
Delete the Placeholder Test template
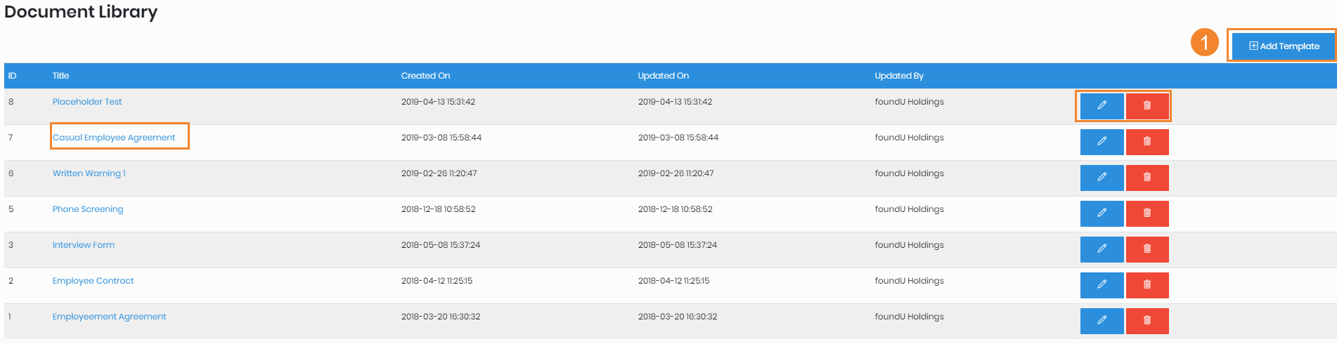click(1147, 105)
